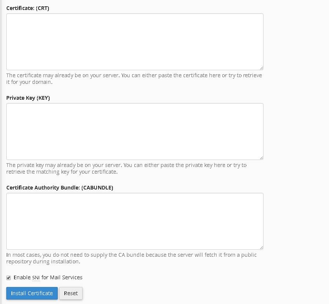Click the "Enable" word beside the checkbox
This screenshot has height=304, width=329.
pyautogui.click(x=22, y=277)
